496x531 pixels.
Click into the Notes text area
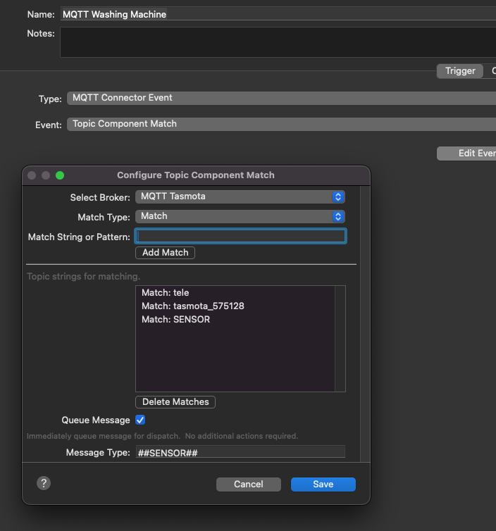pyautogui.click(x=278, y=42)
